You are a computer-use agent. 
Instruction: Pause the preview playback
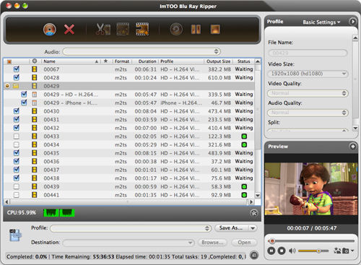tap(271, 251)
